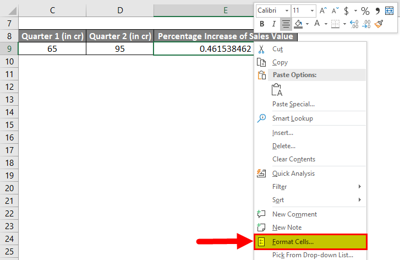Select the Format Painter brush icon
The height and width of the screenshot is (260, 400).
379,24
